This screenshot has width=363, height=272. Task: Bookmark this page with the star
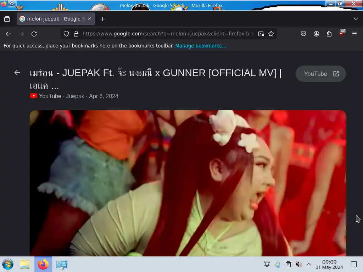pos(271,34)
